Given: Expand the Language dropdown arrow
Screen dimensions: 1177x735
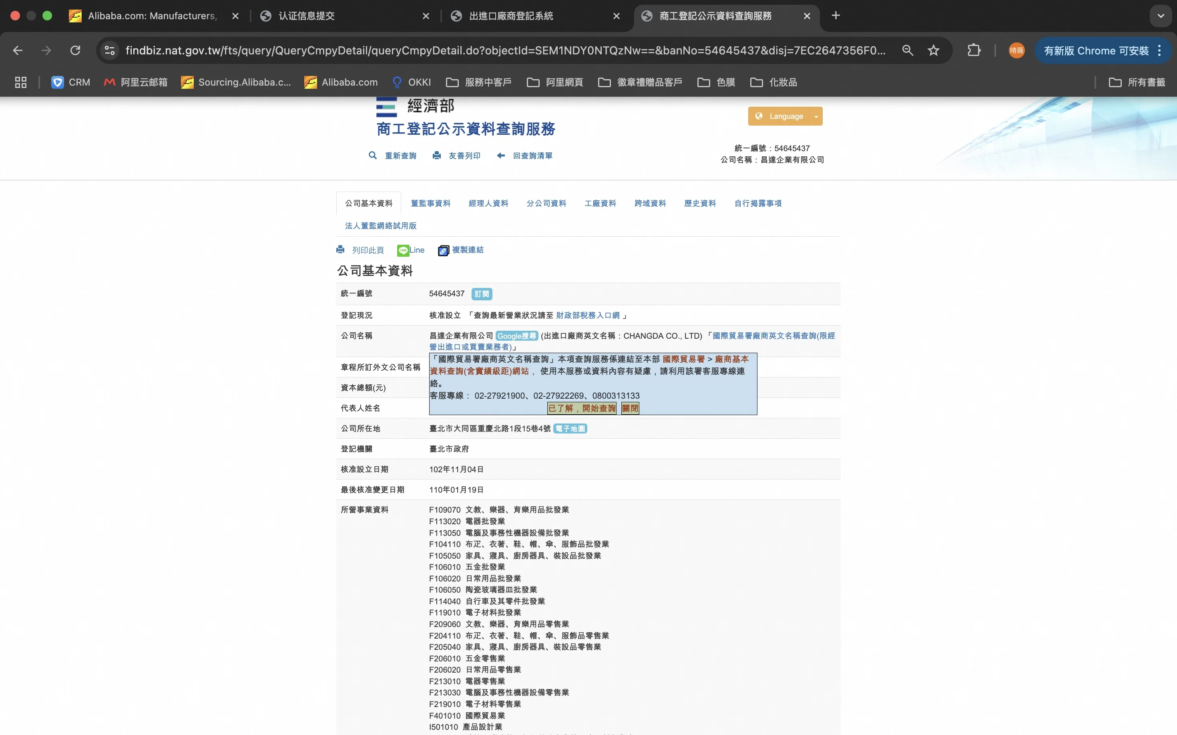Looking at the screenshot, I should (x=816, y=117).
